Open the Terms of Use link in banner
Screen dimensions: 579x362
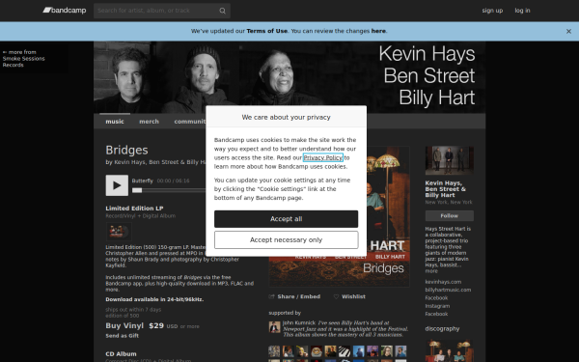pyautogui.click(x=267, y=31)
